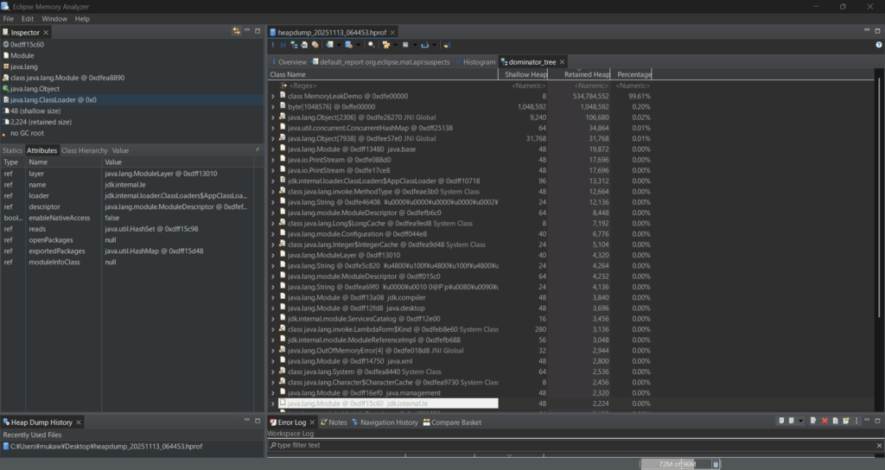
Task: Run garbage collector via trash icon
Action: (716, 464)
